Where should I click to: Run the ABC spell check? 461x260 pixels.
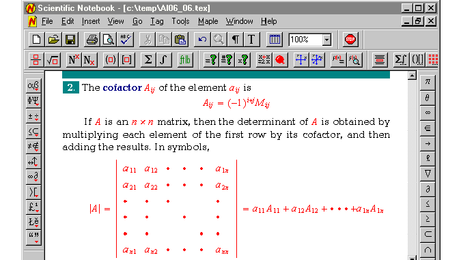coord(126,40)
